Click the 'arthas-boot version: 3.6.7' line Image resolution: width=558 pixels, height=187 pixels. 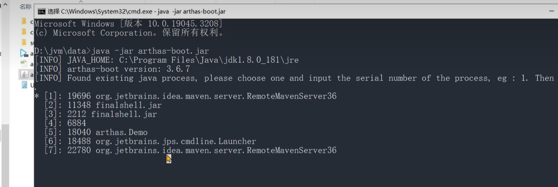(x=112, y=69)
